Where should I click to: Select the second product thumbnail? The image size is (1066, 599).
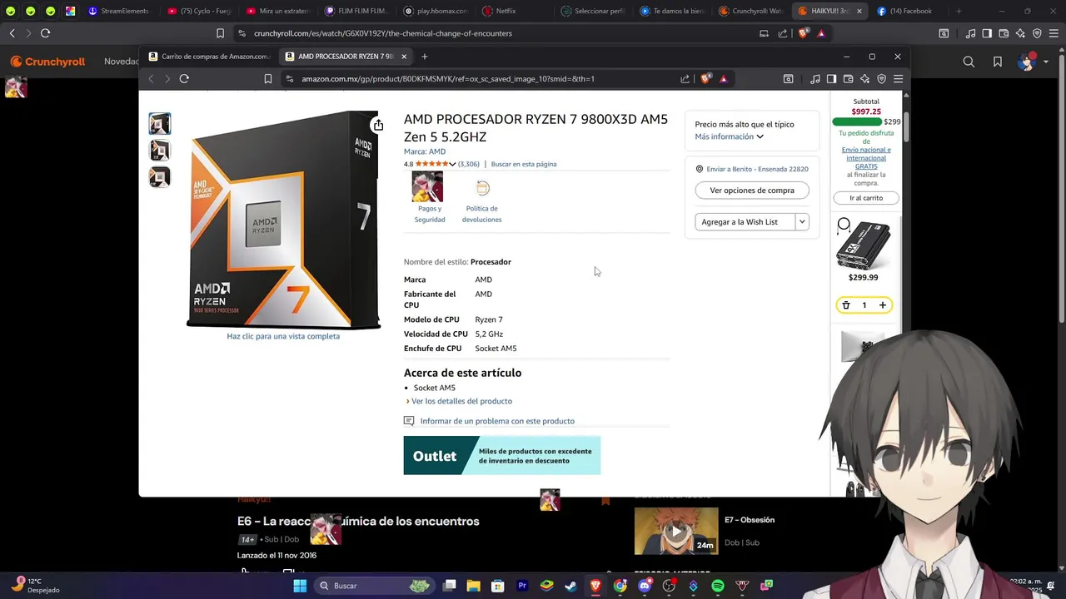click(160, 151)
